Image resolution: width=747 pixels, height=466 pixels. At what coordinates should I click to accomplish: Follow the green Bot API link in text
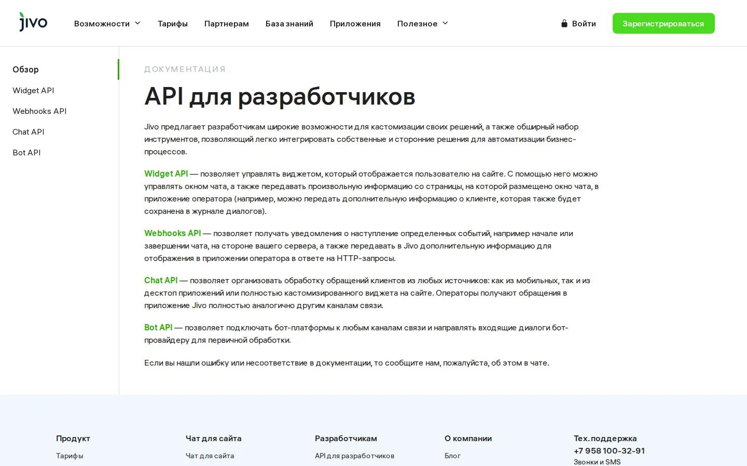tap(158, 328)
